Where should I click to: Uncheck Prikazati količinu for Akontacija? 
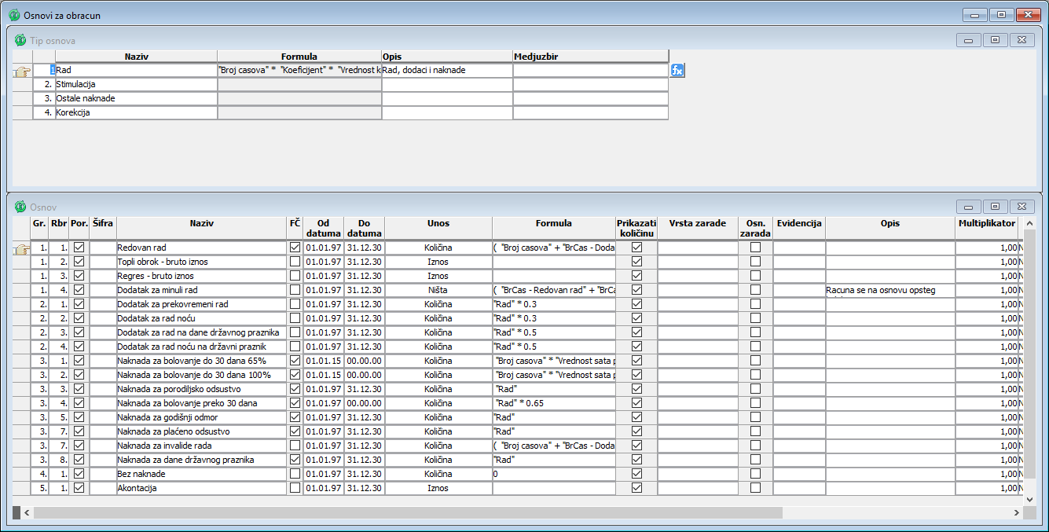636,488
